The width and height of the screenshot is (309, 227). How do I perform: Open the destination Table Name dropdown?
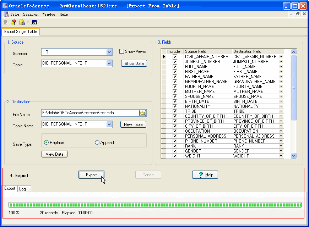109,124
